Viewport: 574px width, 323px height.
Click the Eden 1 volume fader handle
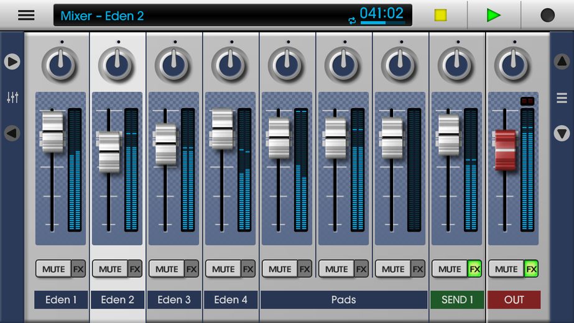[x=52, y=131]
